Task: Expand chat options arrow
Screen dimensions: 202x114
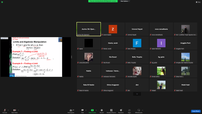Action: click(x=86, y=110)
